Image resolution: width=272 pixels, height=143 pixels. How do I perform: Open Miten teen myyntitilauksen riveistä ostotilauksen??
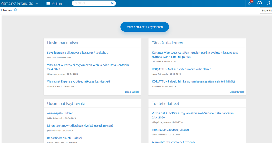pos(80,126)
